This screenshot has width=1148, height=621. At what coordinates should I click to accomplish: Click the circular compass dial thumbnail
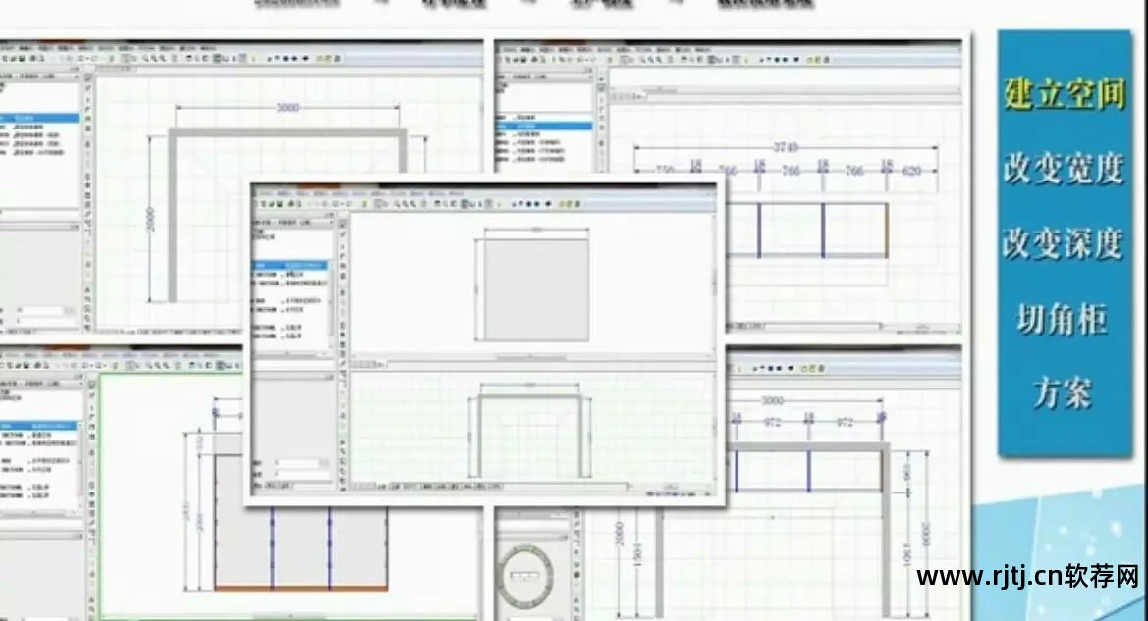(525, 576)
